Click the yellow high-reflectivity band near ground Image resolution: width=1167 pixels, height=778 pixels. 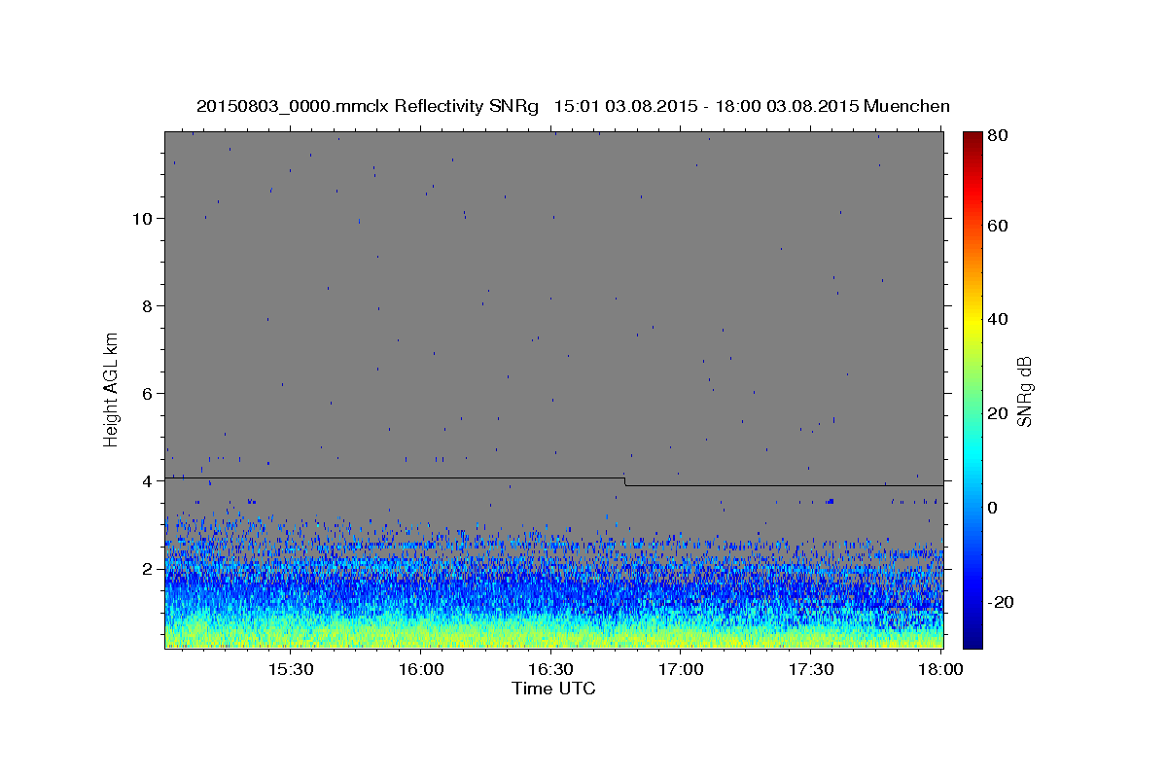coord(554,638)
